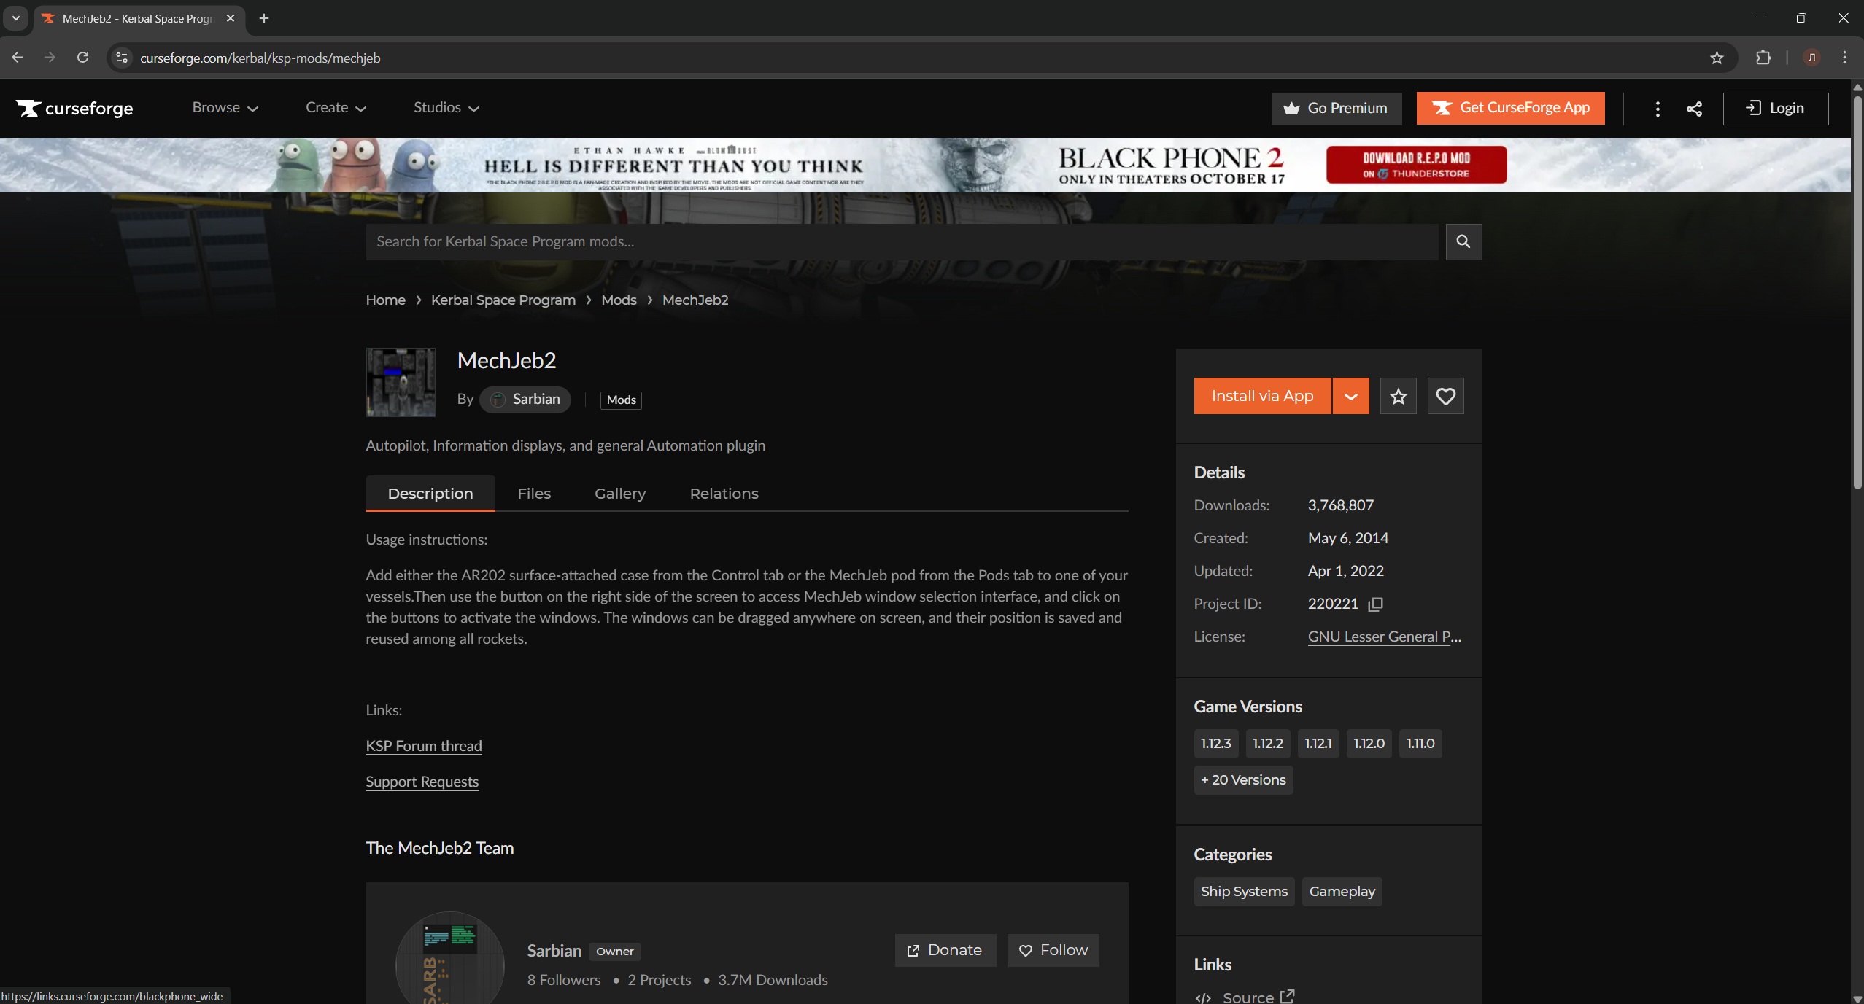Expand the Studios menu

pos(446,108)
